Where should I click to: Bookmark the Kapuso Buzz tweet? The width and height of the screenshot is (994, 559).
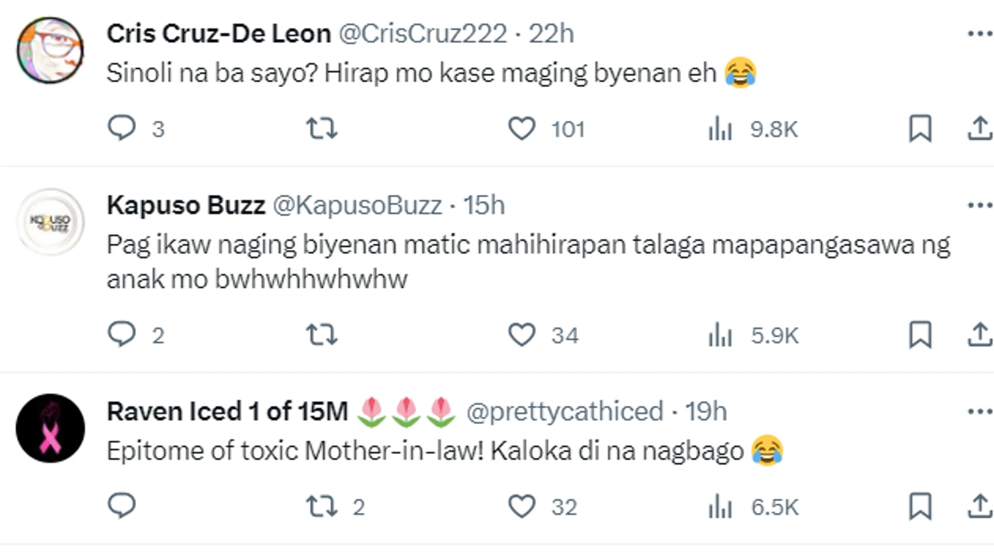click(920, 335)
